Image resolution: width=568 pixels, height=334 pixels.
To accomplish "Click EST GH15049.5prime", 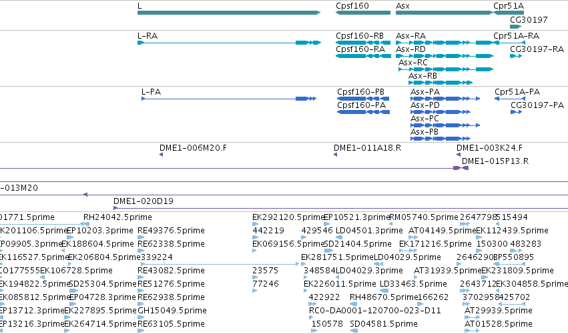I will click(x=172, y=311).
